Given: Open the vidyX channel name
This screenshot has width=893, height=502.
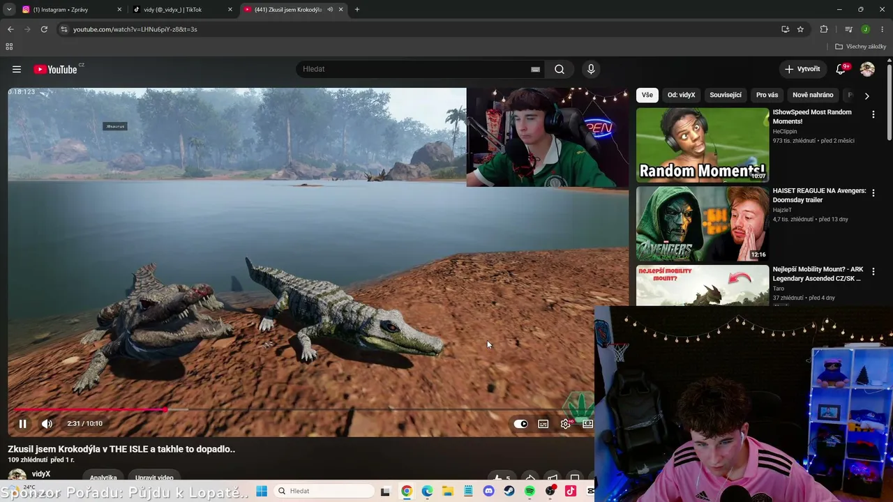Looking at the screenshot, I should [x=41, y=474].
